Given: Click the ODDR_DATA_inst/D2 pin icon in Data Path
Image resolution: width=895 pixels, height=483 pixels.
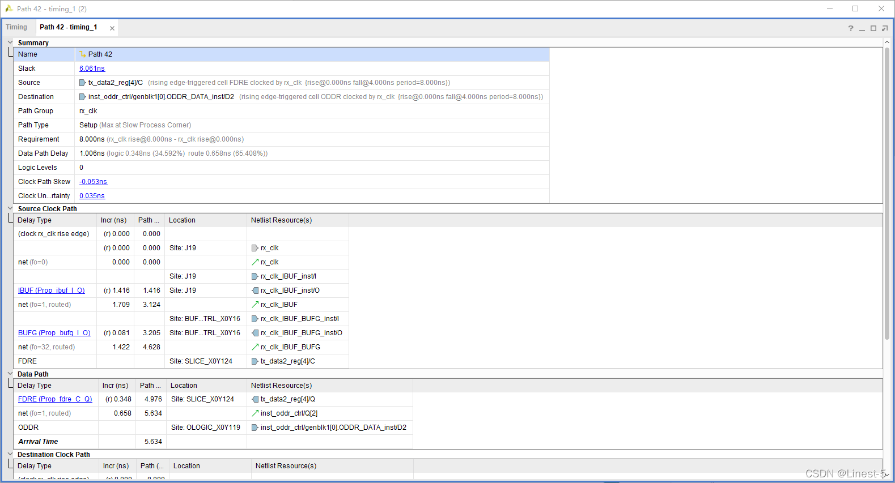Looking at the screenshot, I should [255, 428].
